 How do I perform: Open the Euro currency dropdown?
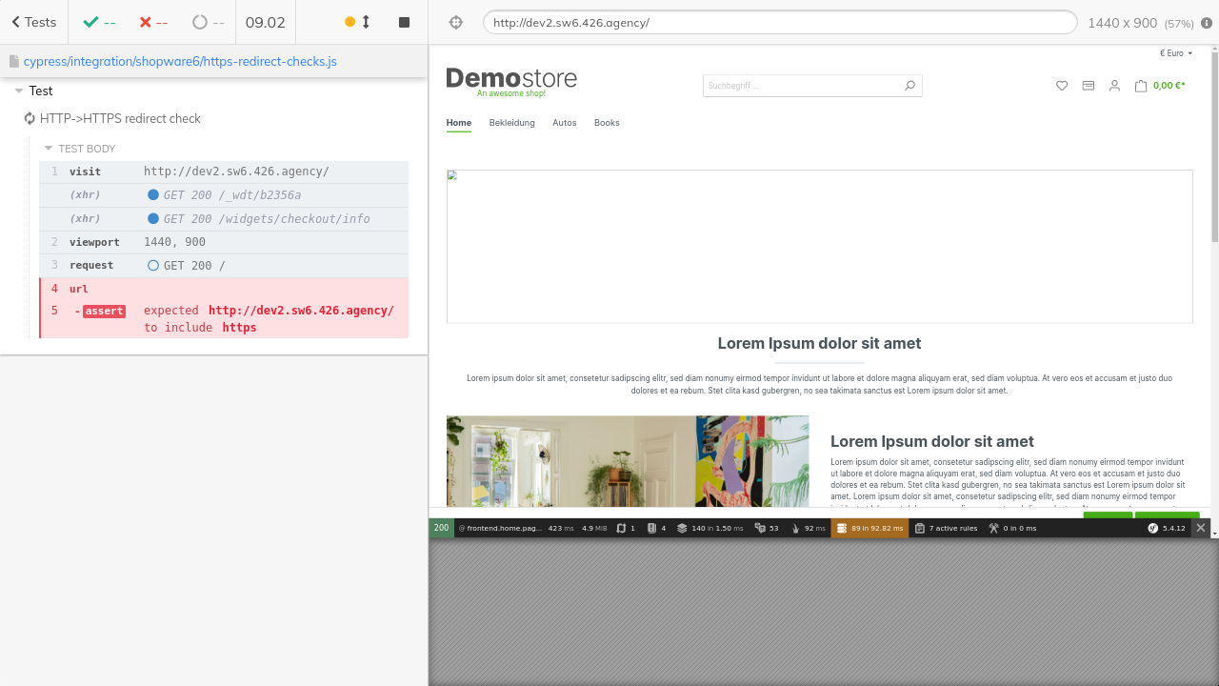point(1176,53)
